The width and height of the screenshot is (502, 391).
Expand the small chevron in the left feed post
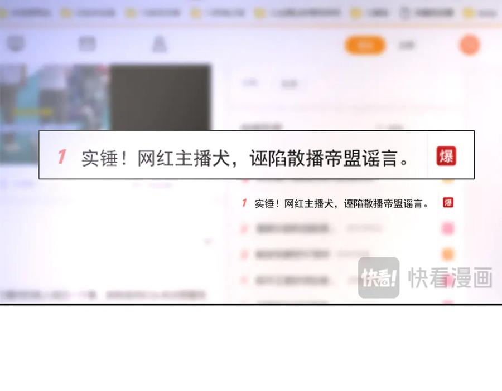(x=207, y=241)
